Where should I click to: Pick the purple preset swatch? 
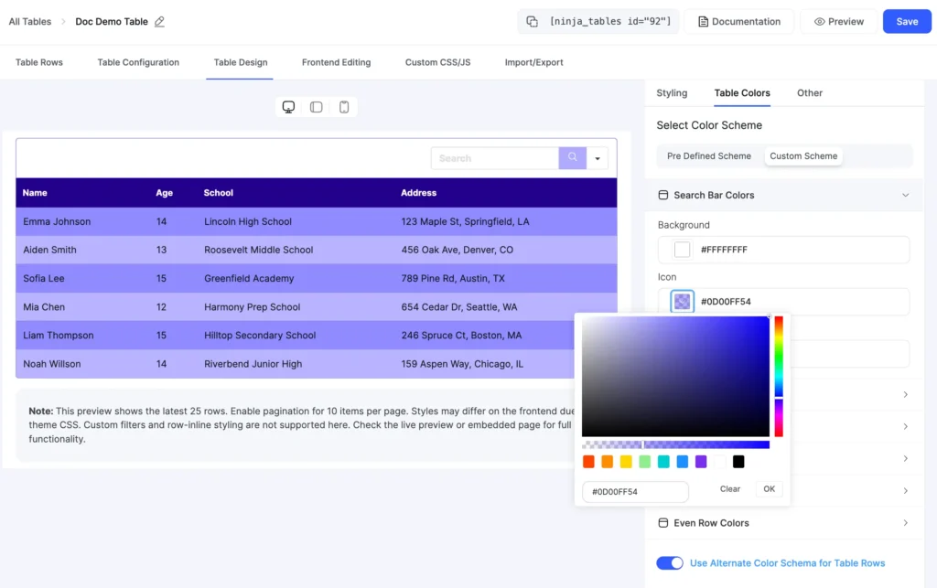tap(701, 462)
